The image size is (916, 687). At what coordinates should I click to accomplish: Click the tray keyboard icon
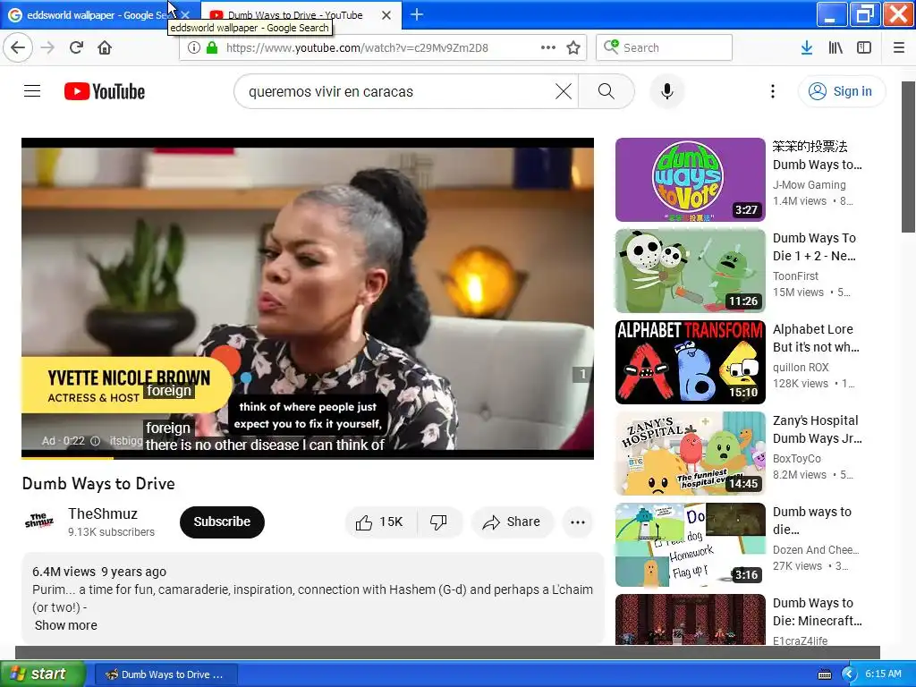(x=824, y=674)
